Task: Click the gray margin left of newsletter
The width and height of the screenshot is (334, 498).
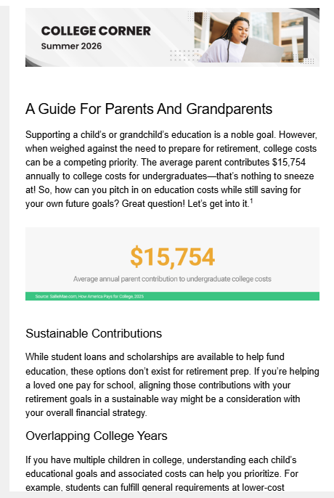Action: (x=4, y=249)
